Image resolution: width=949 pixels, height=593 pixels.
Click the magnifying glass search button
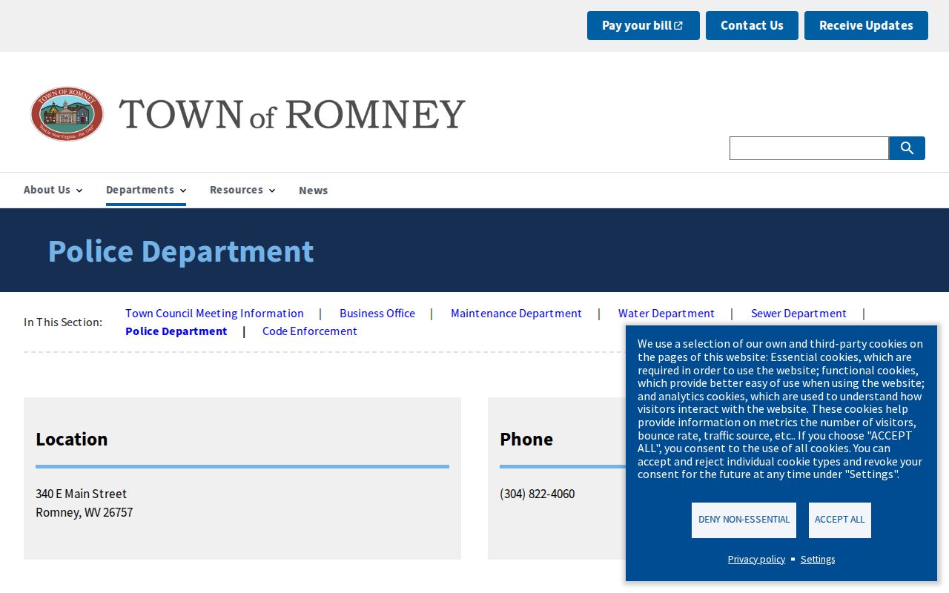[x=907, y=148]
